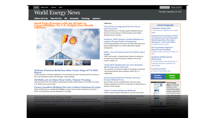
Task: Open MARINE OPERATIONS MANAGER job listing
Action: pyautogui.click(x=162, y=58)
